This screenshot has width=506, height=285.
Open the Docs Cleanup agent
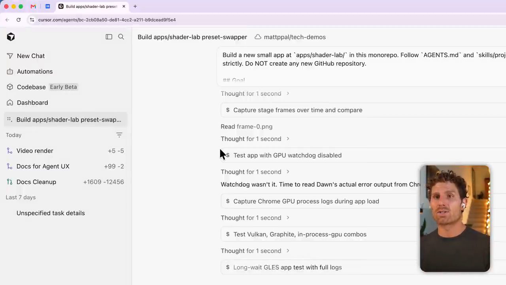click(66, 182)
